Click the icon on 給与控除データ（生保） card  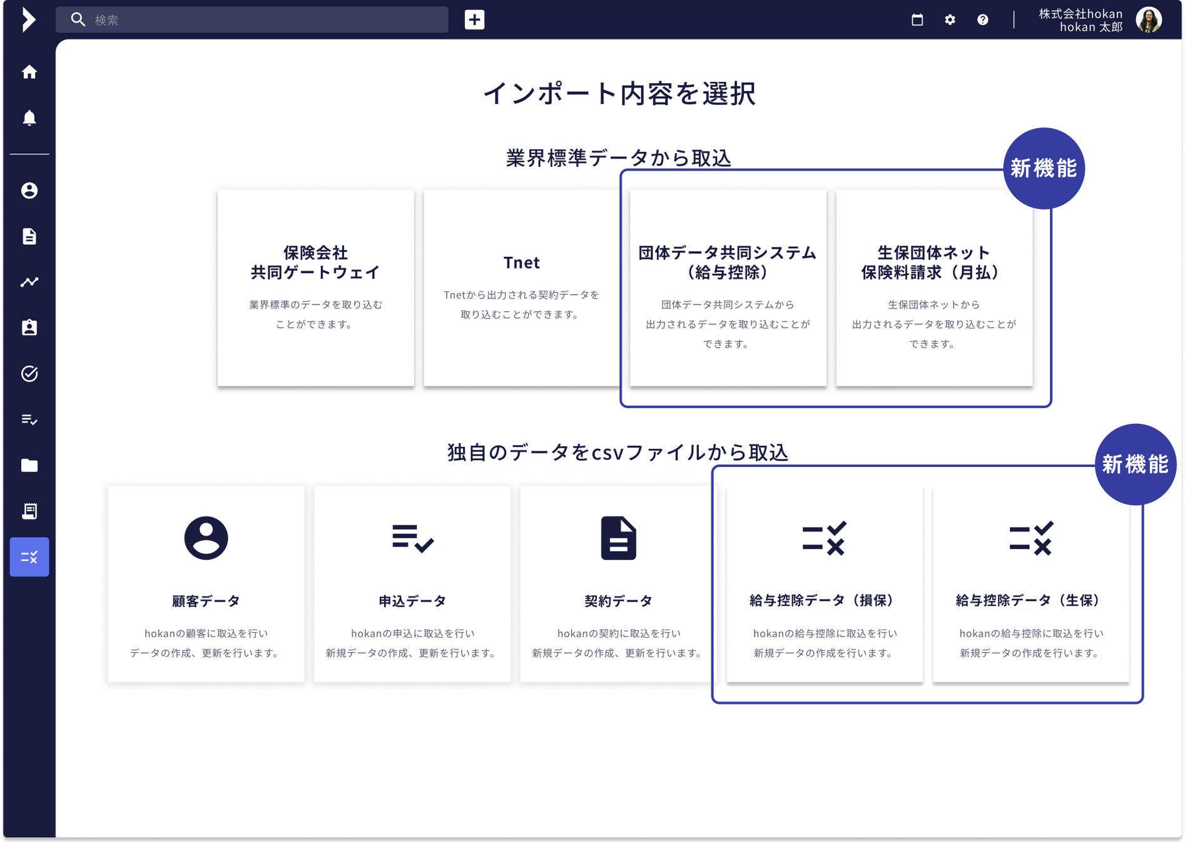(1030, 538)
